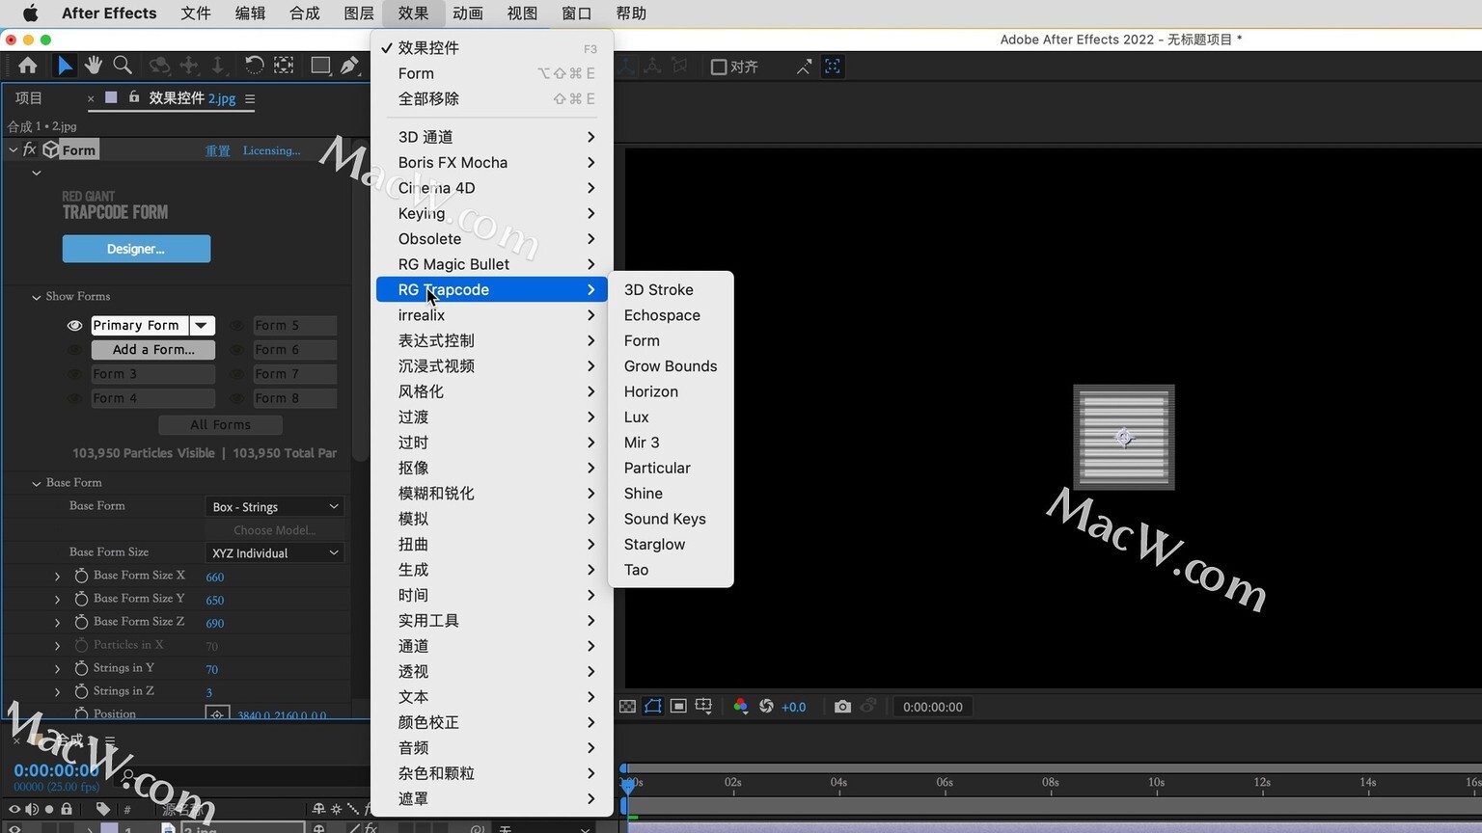Open the RG Magic Bullet submenu

[492, 264]
